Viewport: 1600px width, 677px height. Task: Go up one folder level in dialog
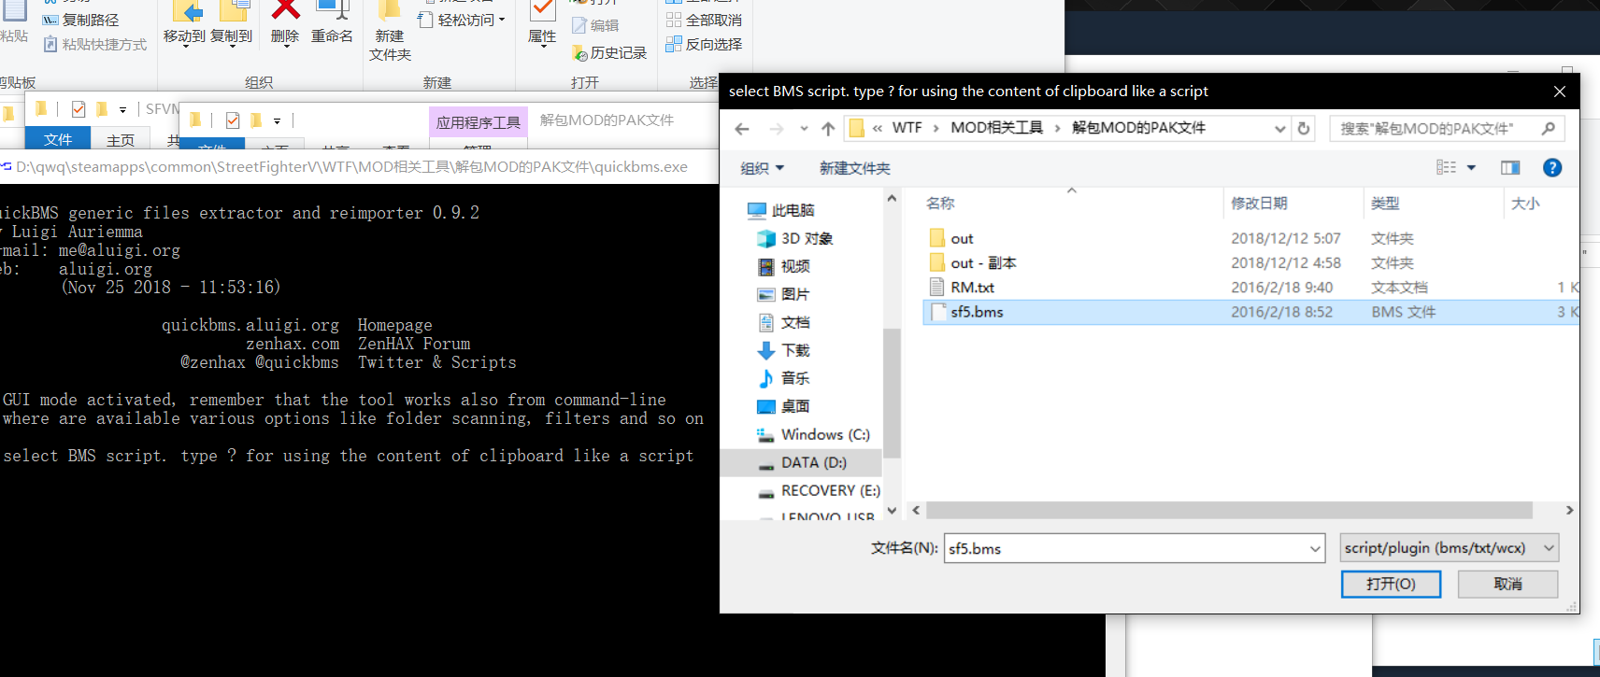point(828,129)
